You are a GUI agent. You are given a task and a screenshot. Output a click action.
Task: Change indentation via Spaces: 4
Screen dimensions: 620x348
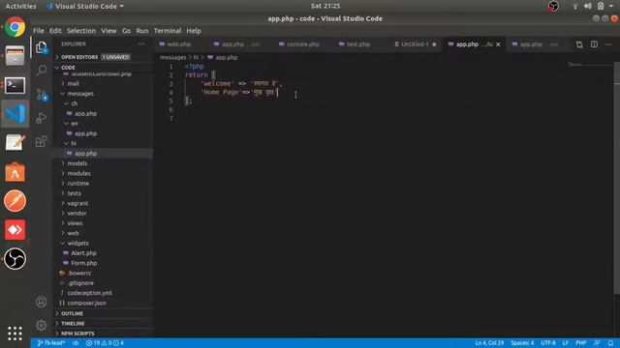[x=522, y=343]
